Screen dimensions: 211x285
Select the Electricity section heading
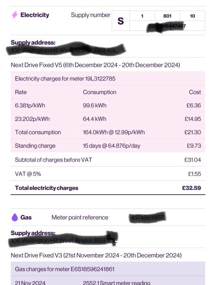click(x=35, y=15)
